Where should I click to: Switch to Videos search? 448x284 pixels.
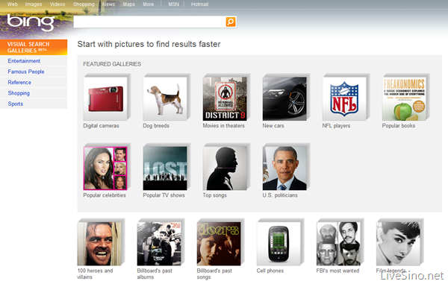coord(57,4)
